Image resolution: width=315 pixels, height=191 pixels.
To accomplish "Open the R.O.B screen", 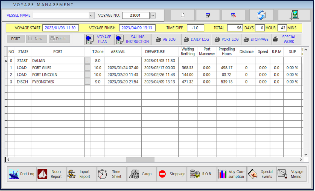I will coord(202,174).
